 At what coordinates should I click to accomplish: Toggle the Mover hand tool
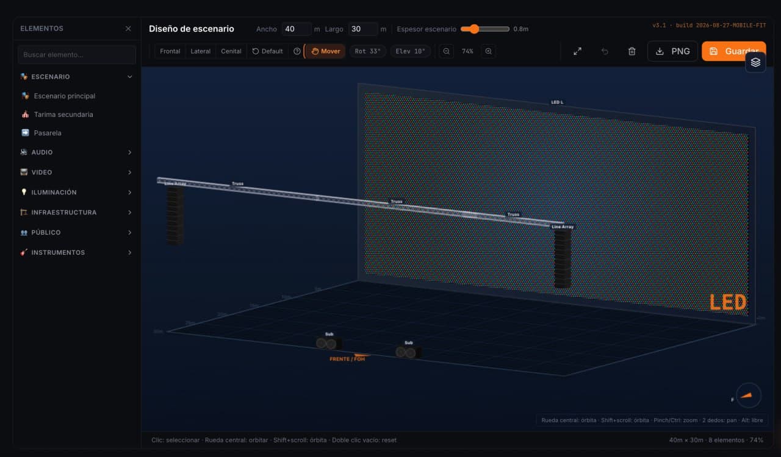(x=325, y=51)
